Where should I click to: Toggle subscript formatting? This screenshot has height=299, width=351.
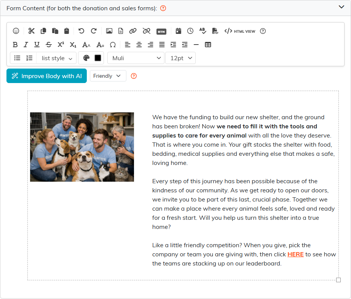pyautogui.click(x=73, y=45)
